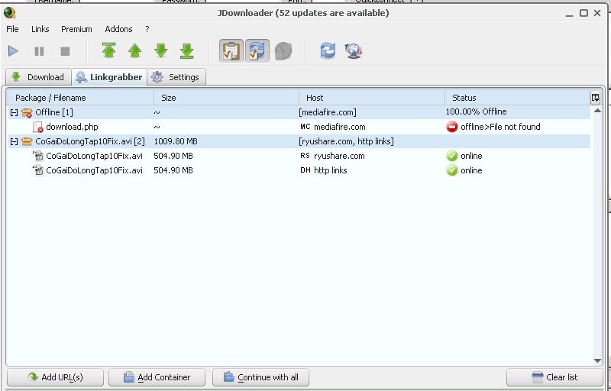
Task: Open the Addons menu
Action: point(118,29)
